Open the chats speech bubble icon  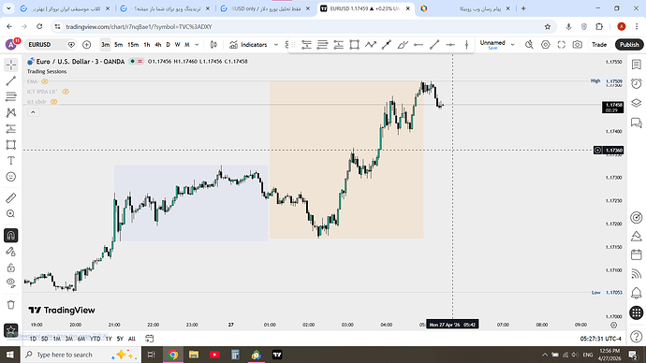click(x=637, y=123)
